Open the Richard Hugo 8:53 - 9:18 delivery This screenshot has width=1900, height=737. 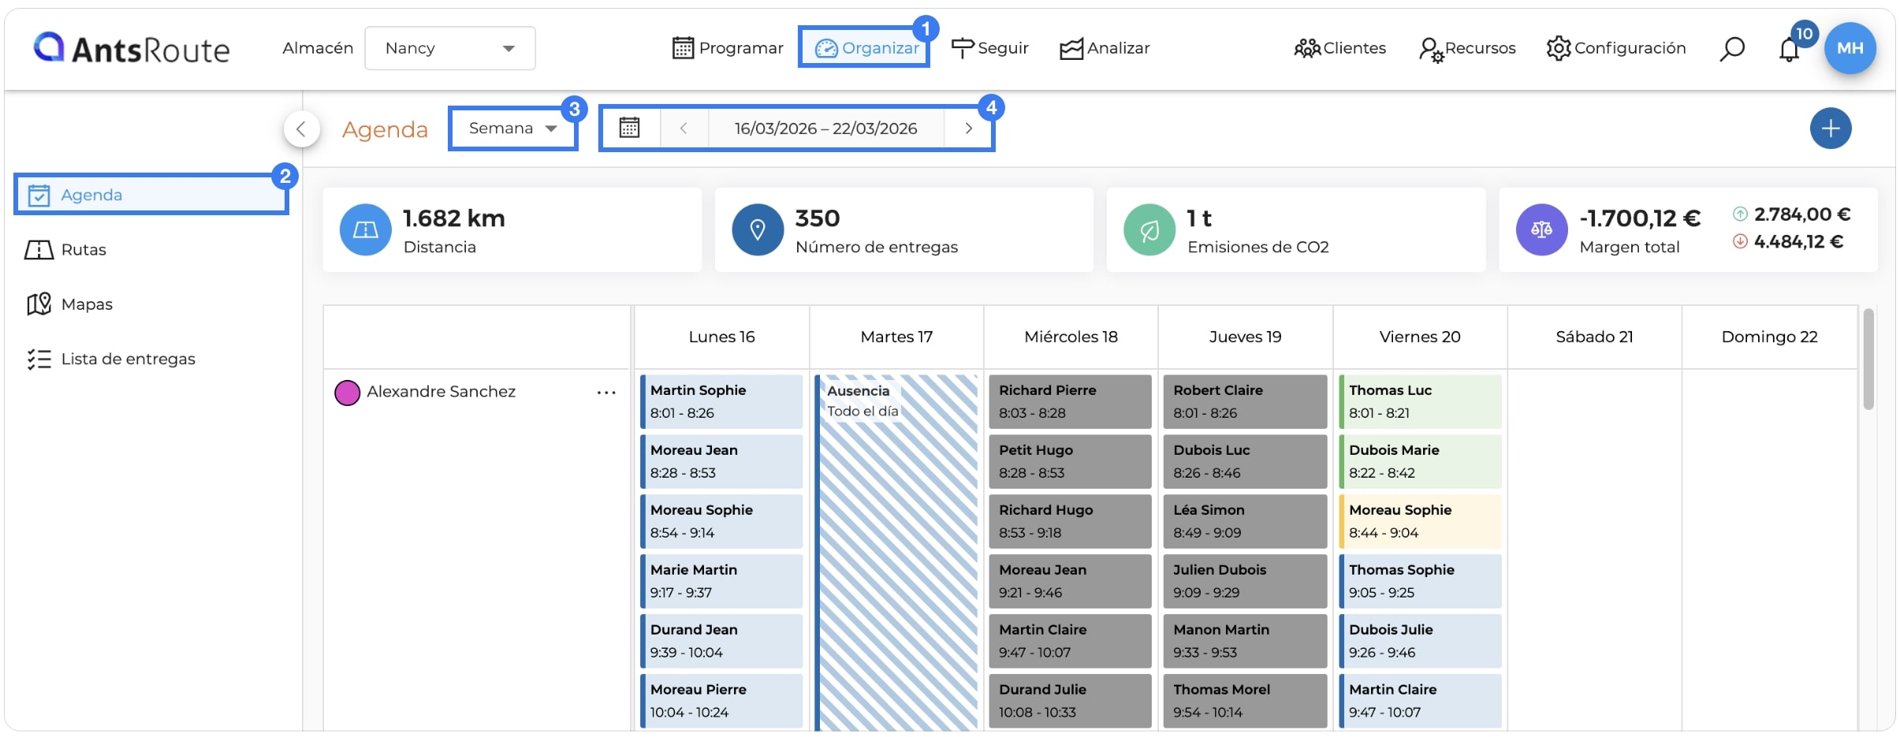[1071, 521]
